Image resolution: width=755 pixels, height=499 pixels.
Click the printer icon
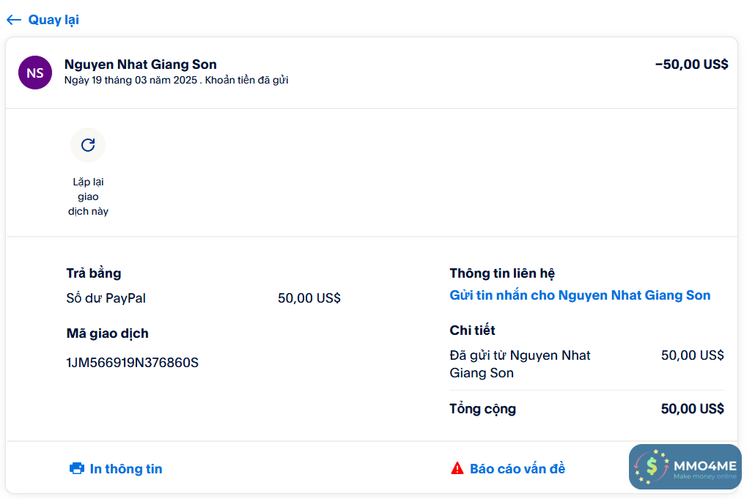77,469
